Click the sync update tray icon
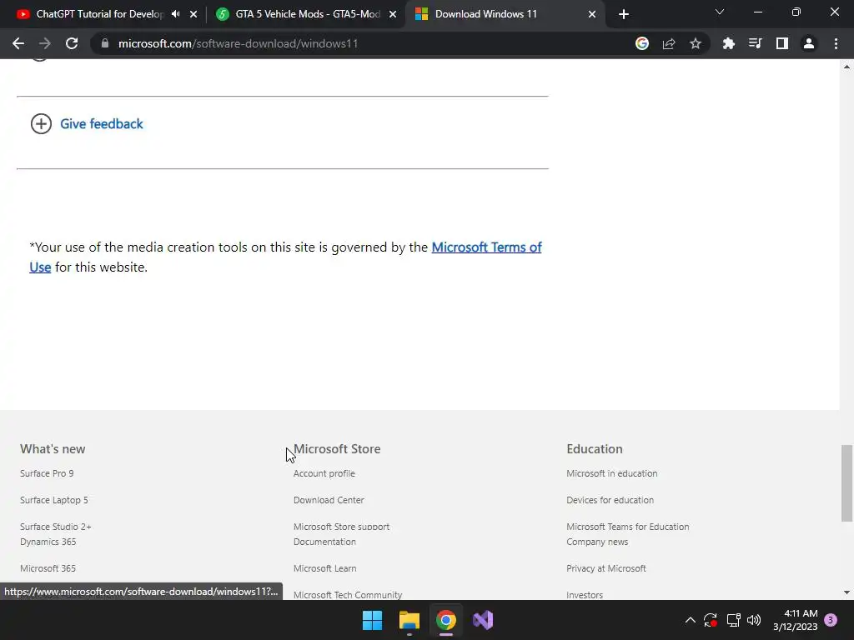This screenshot has height=640, width=854. (711, 620)
